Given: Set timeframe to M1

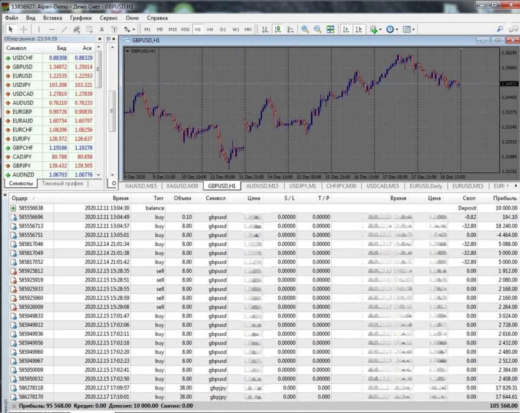Looking at the screenshot, I should (x=147, y=29).
